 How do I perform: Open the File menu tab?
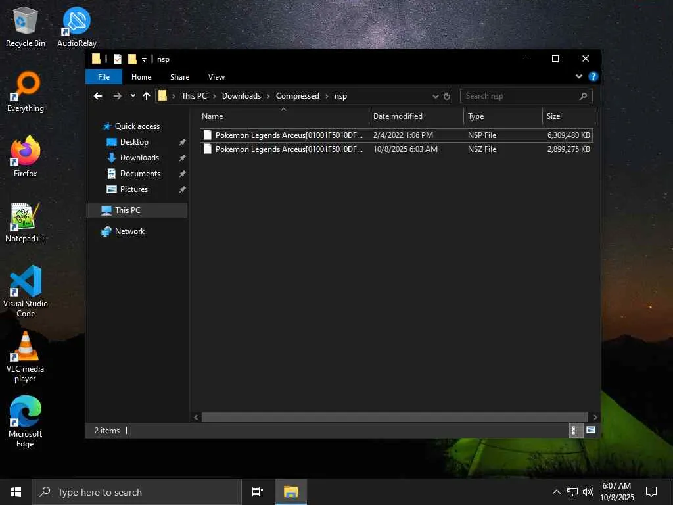coord(104,77)
